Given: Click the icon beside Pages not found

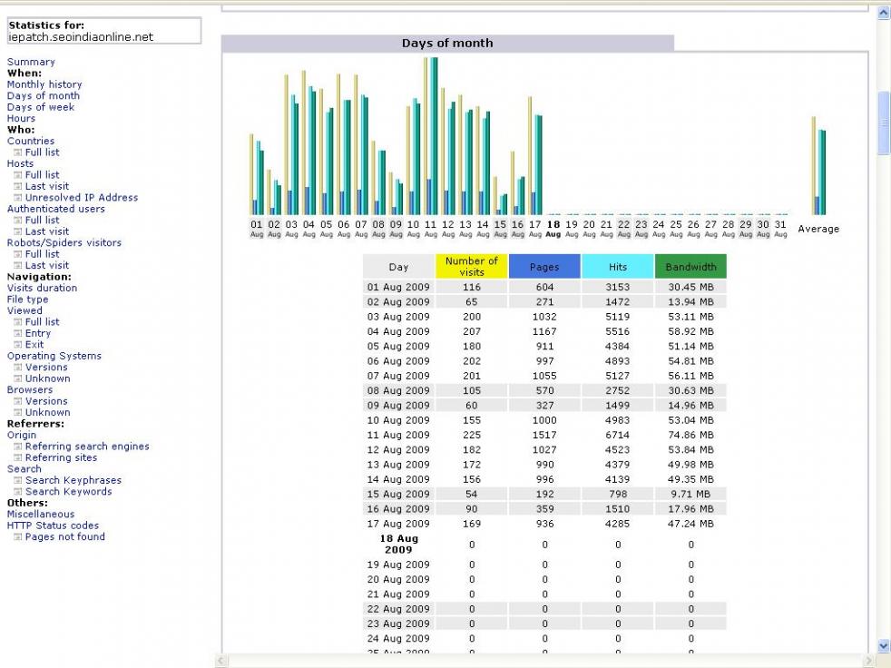Looking at the screenshot, I should point(18,537).
